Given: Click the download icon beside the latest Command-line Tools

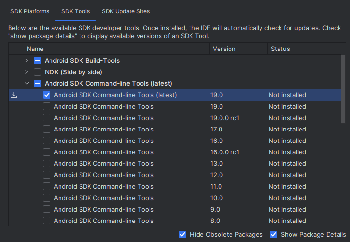Looking at the screenshot, I should [x=14, y=95].
